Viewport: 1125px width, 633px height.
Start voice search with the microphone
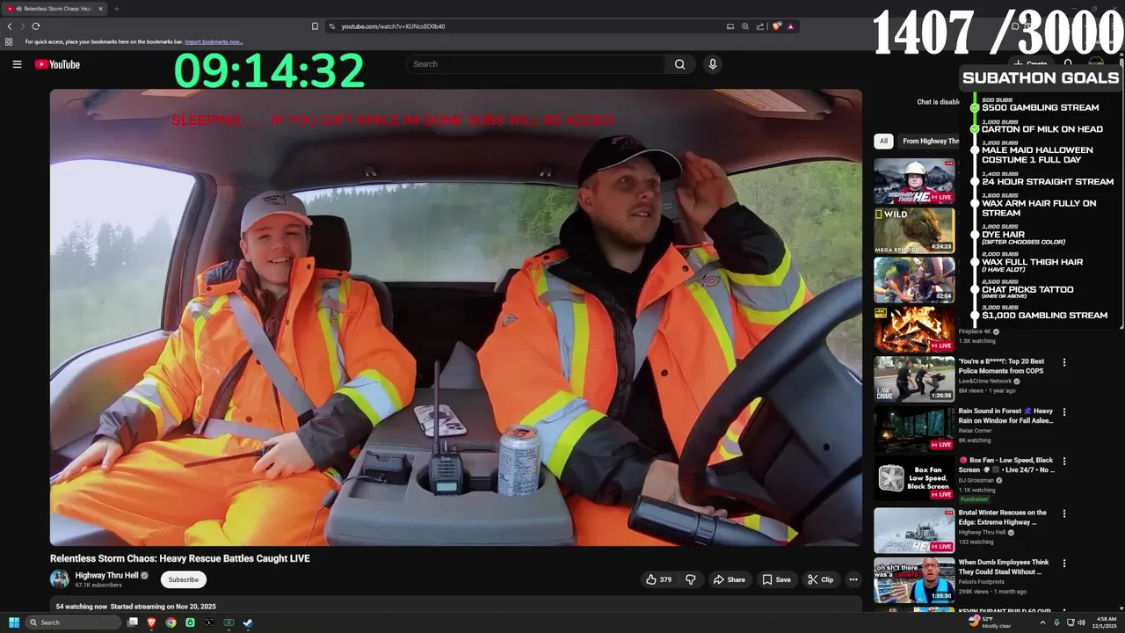click(713, 64)
